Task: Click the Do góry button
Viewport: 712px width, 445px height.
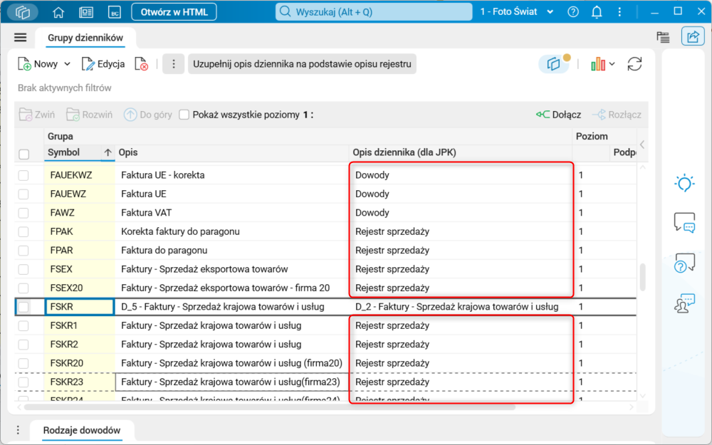Action: pyautogui.click(x=148, y=115)
